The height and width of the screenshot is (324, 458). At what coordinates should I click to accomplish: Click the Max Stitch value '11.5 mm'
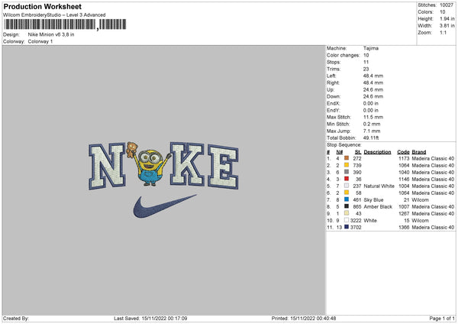coord(373,117)
